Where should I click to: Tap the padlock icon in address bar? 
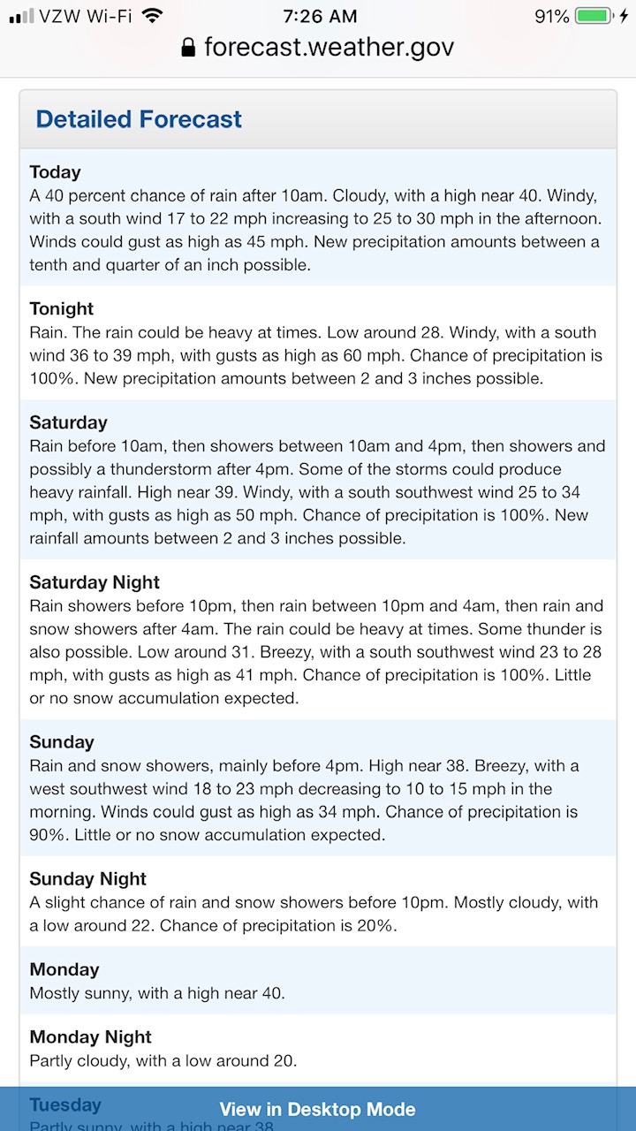[187, 48]
